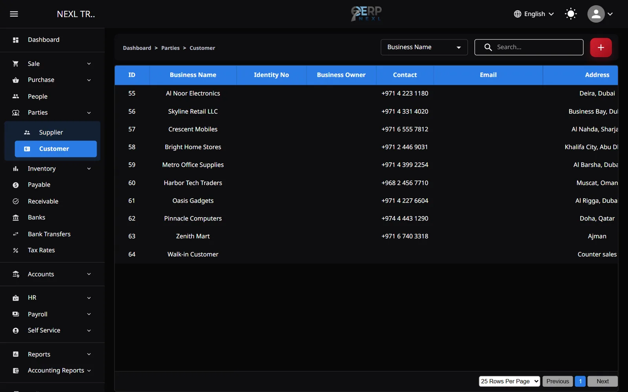
Task: Click the Receivable checkmark icon
Action: (16, 201)
